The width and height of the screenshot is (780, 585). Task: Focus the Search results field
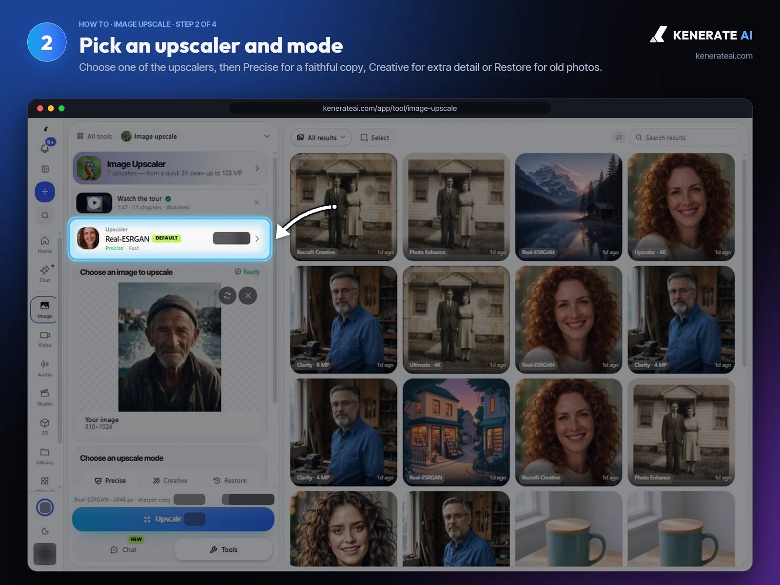(685, 137)
